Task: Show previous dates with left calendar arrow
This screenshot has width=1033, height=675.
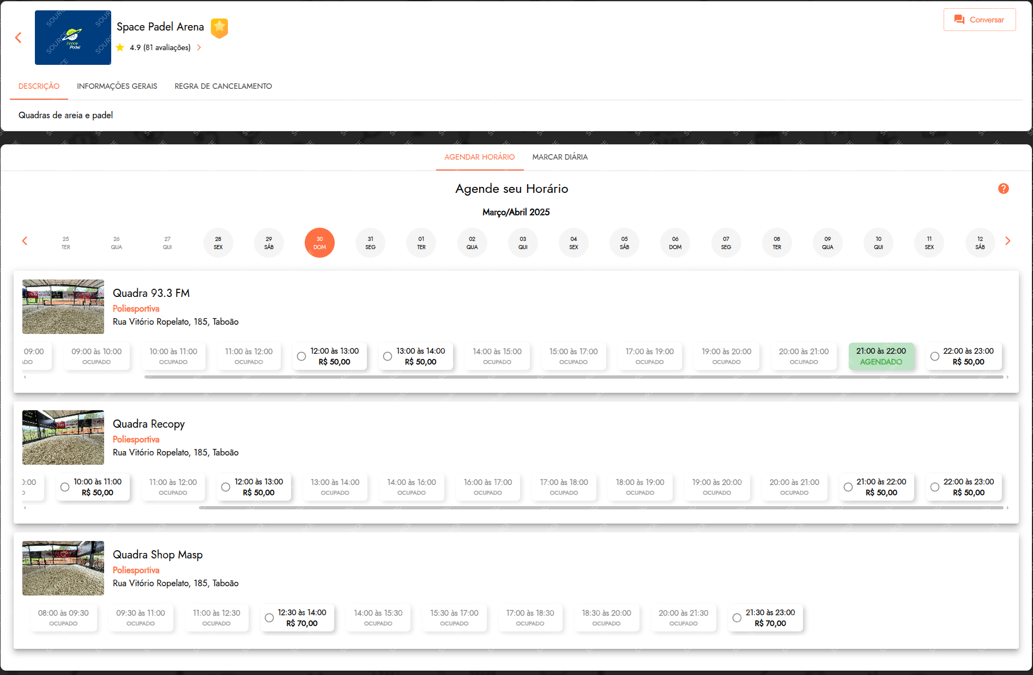Action: pyautogui.click(x=25, y=241)
